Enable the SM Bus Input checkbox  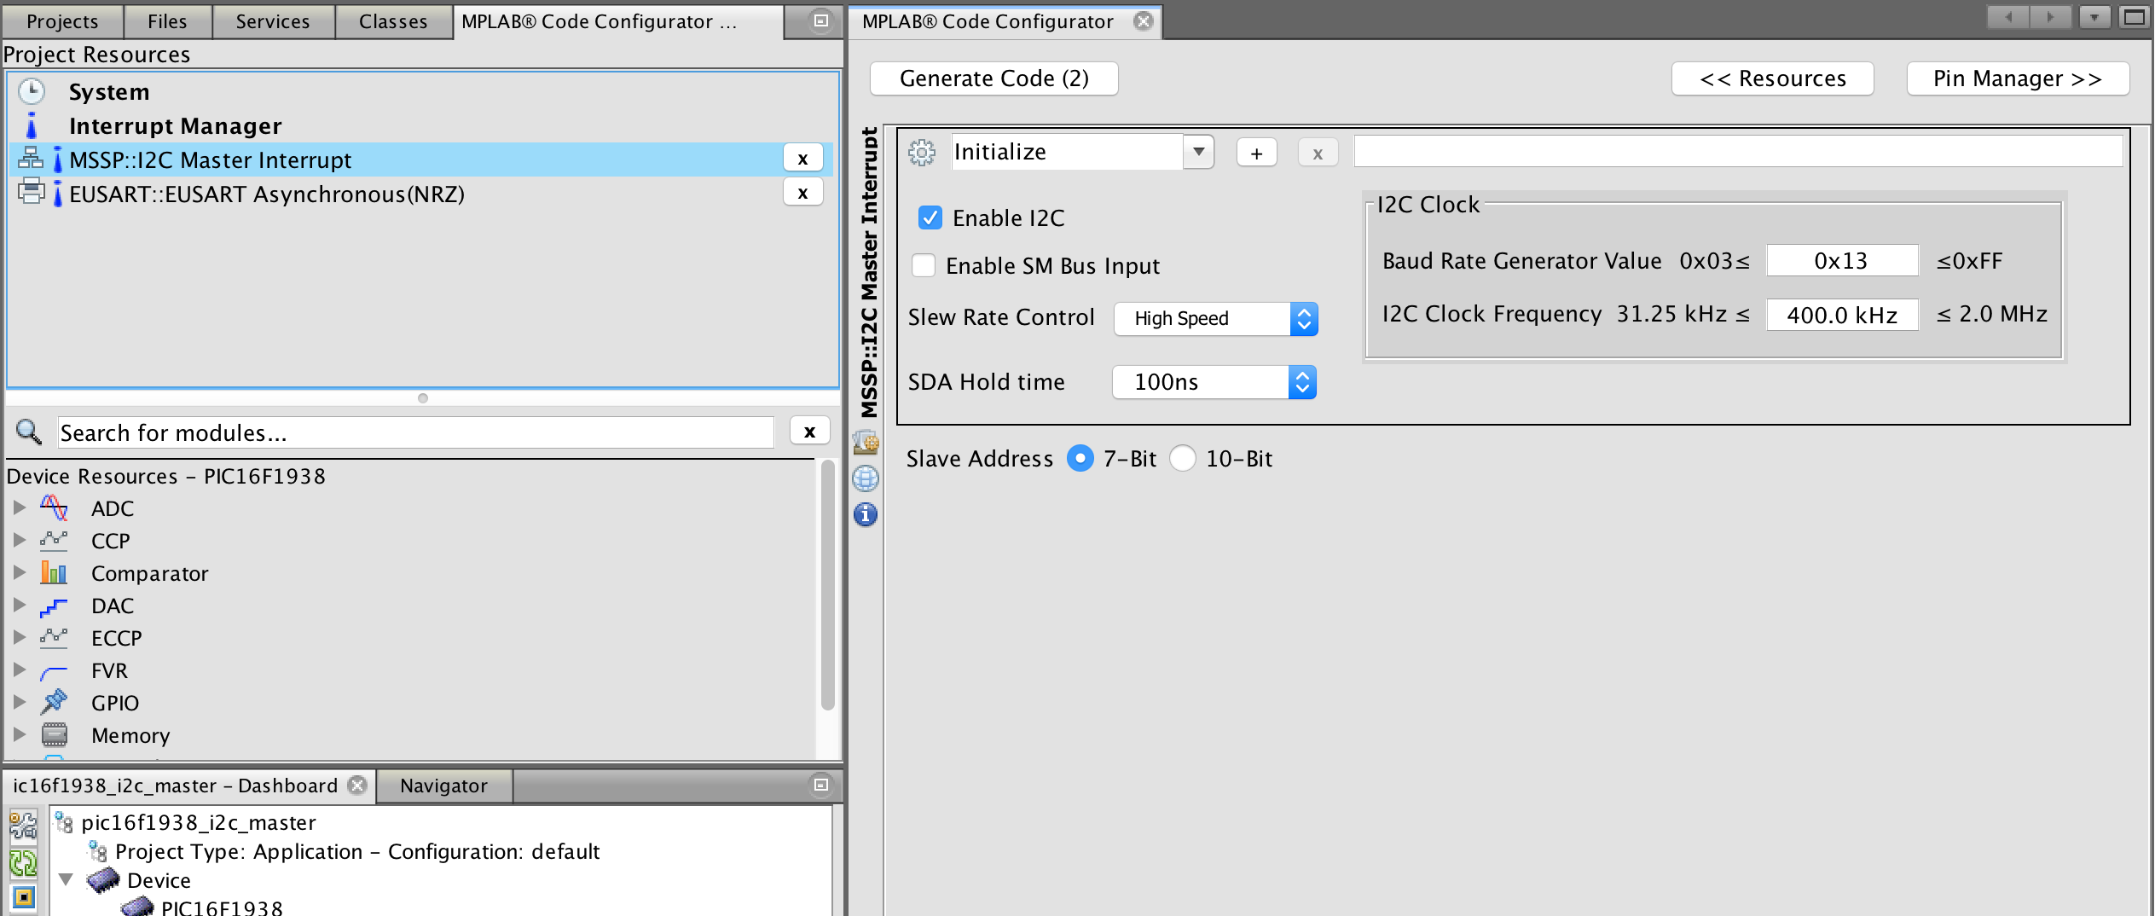(x=924, y=265)
